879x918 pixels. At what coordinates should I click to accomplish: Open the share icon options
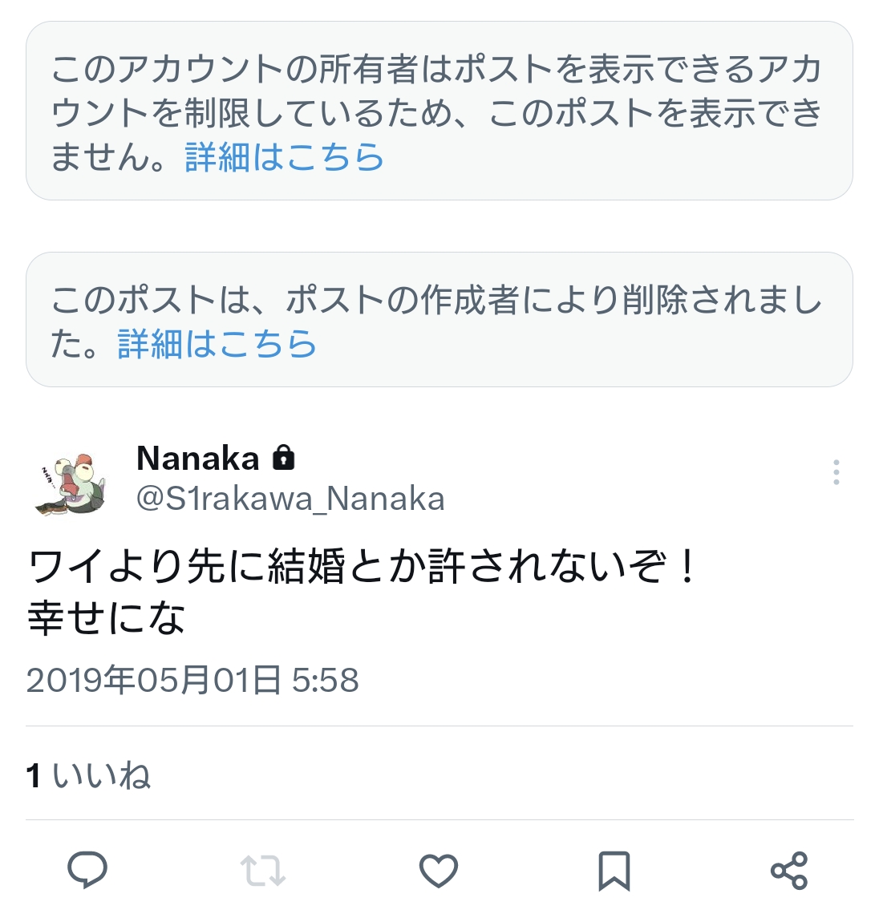(x=789, y=871)
